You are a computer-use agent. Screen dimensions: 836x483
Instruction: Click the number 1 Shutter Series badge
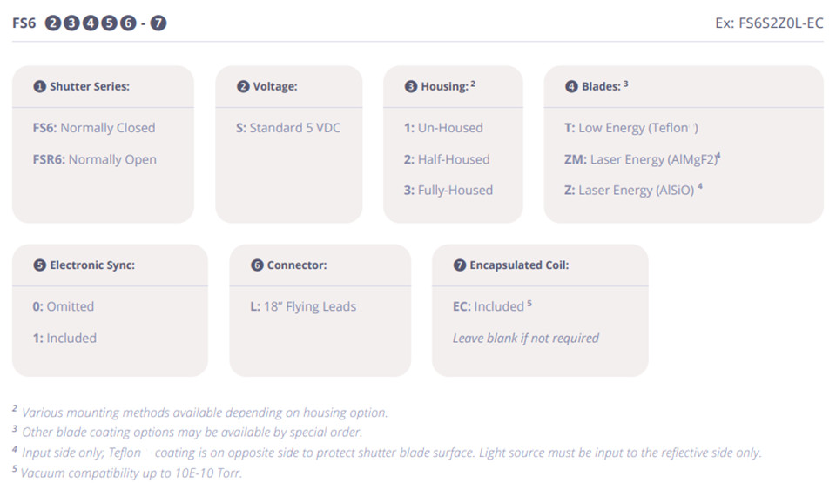[39, 87]
